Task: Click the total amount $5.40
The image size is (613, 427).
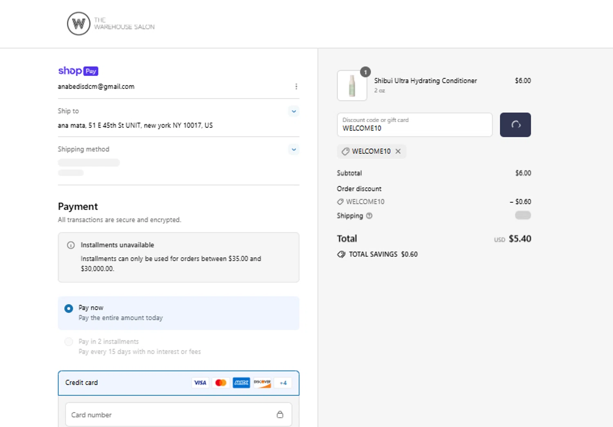Action: click(520, 239)
